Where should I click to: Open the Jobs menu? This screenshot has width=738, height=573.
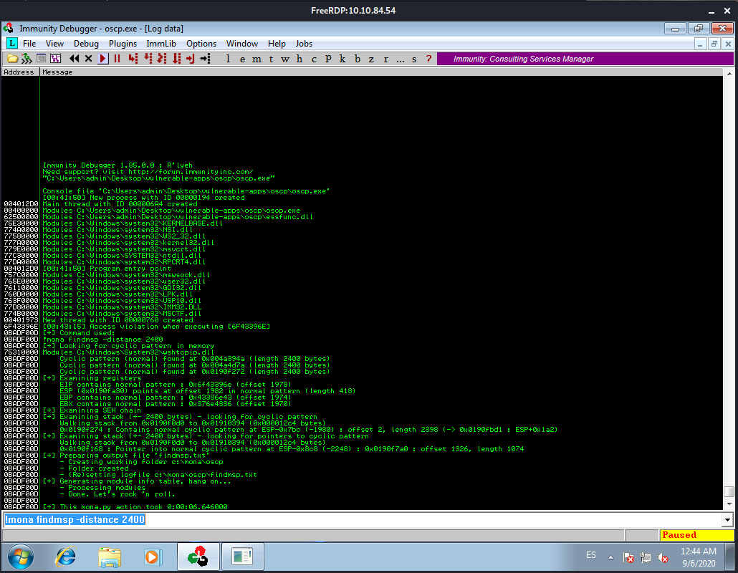(304, 44)
